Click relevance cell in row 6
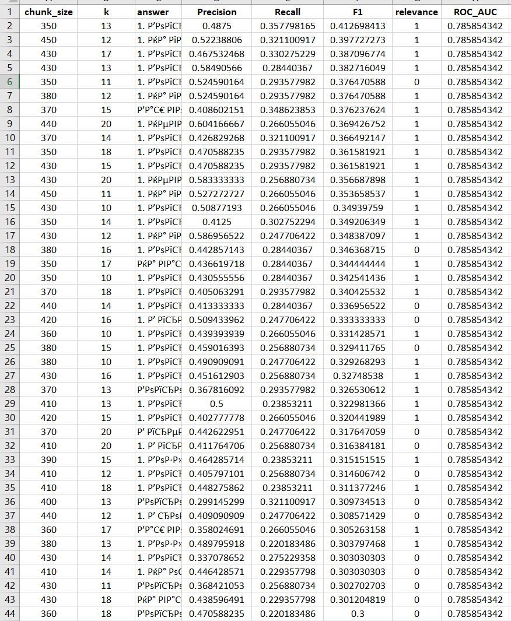Image resolution: width=511 pixels, height=621 pixels. 416,82
